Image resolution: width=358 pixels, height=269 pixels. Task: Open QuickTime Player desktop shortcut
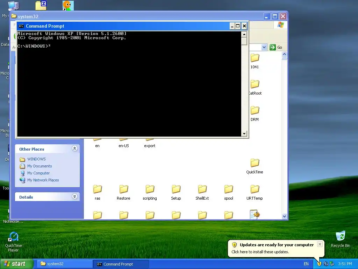[x=14, y=236]
